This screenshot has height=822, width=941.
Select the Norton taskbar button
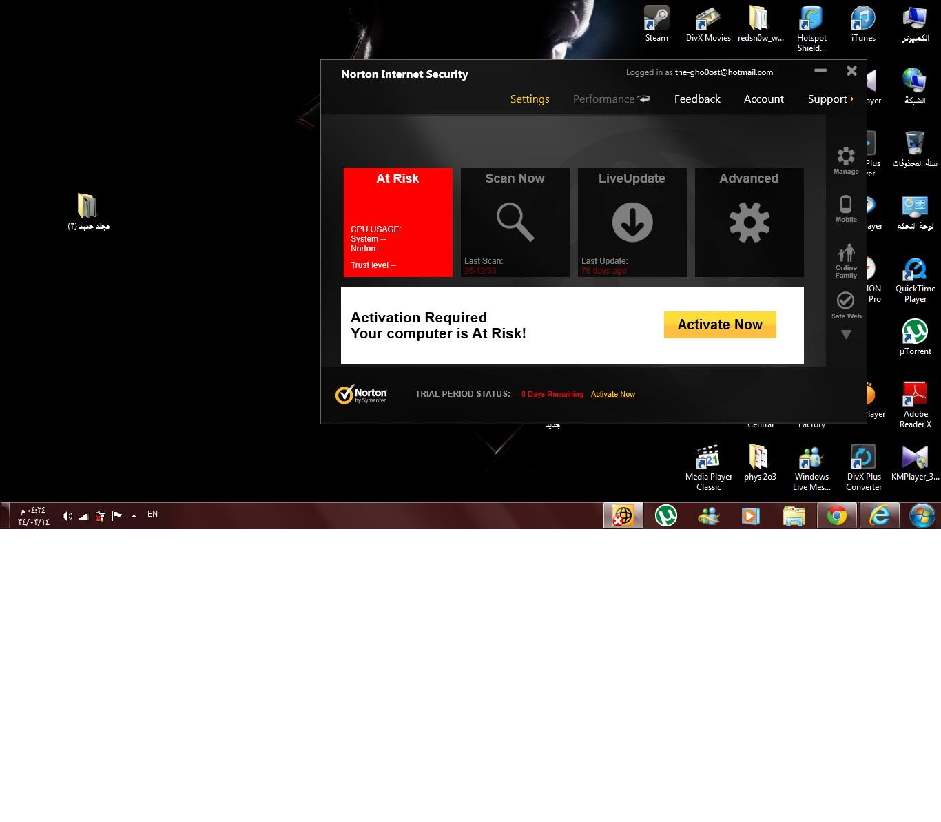coord(623,515)
